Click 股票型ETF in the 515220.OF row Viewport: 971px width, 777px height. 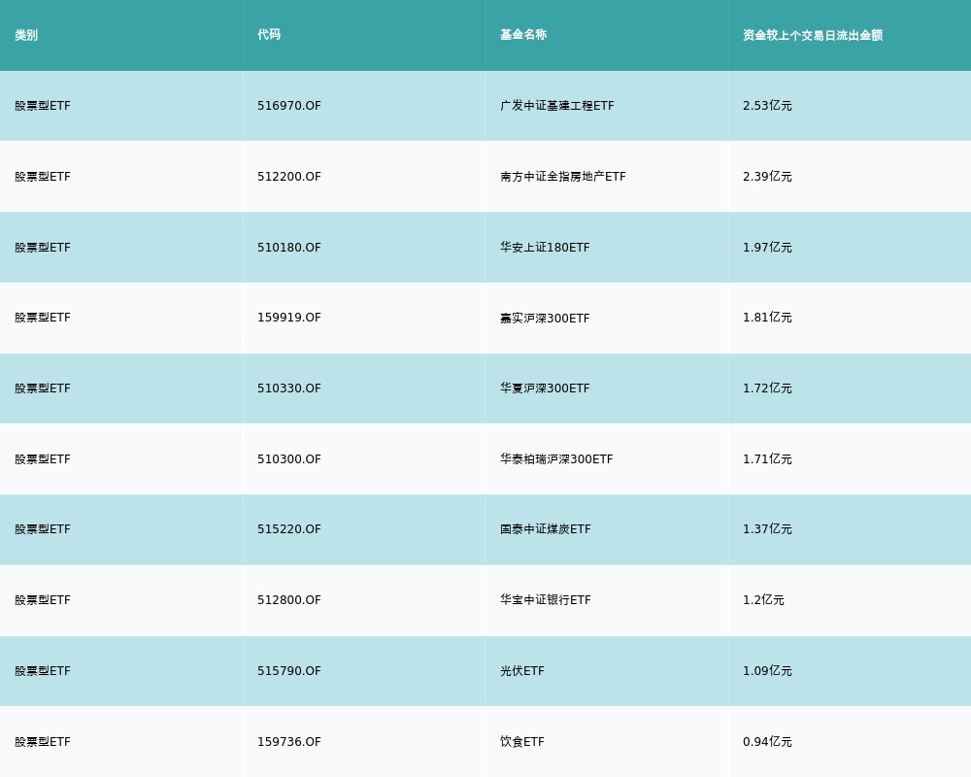[x=43, y=529]
